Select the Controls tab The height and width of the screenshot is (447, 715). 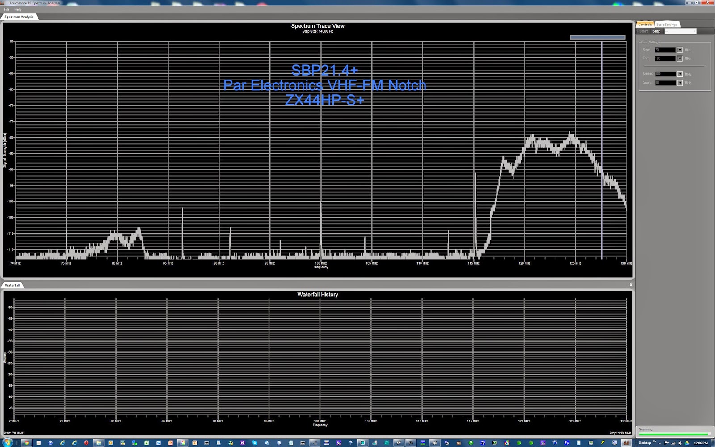(x=645, y=25)
